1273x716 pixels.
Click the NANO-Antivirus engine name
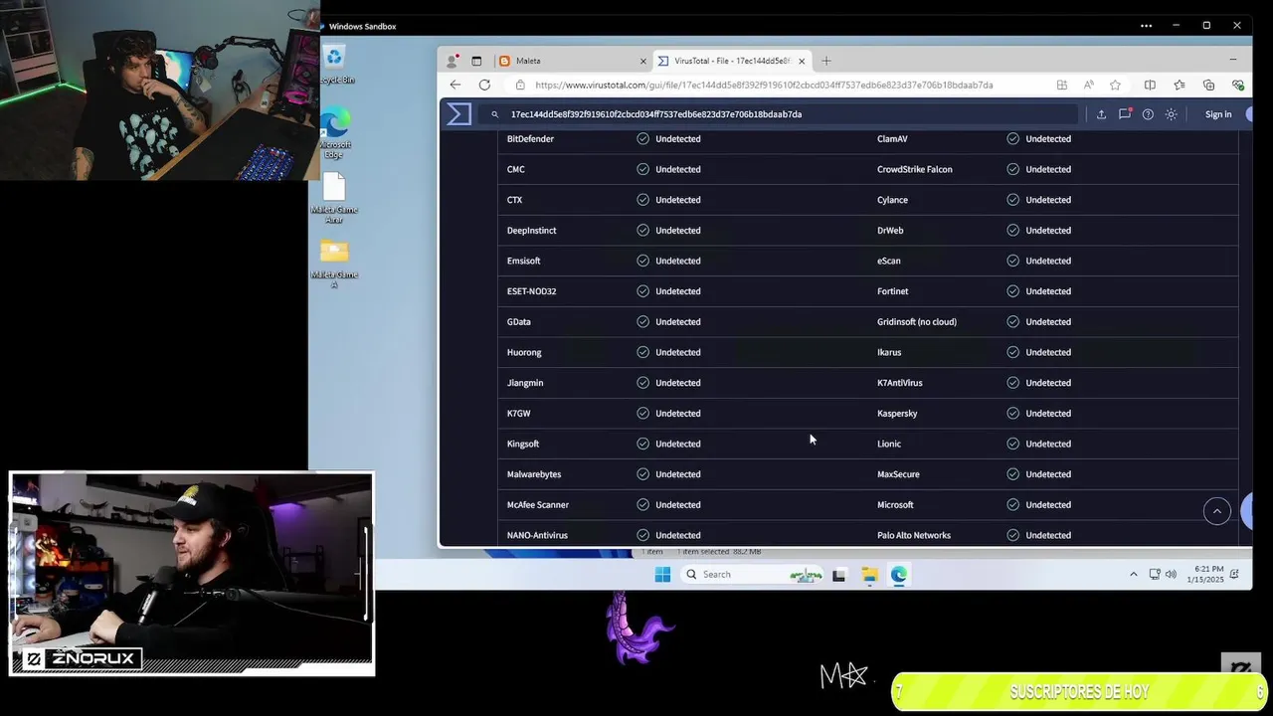[x=537, y=535]
